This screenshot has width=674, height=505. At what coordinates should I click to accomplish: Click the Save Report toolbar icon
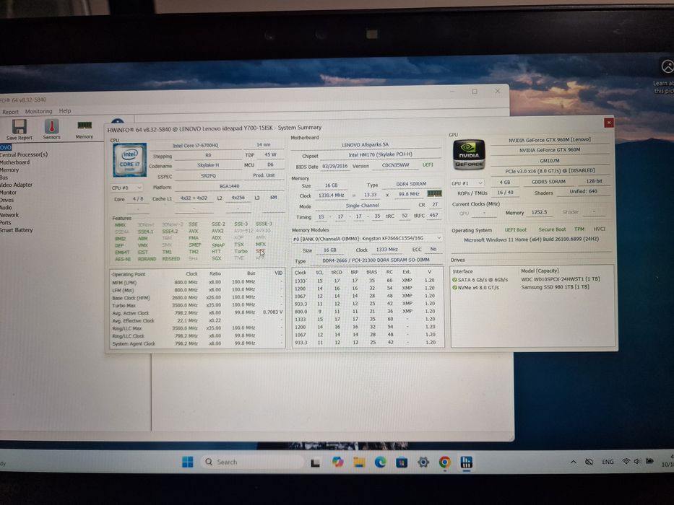click(20, 129)
